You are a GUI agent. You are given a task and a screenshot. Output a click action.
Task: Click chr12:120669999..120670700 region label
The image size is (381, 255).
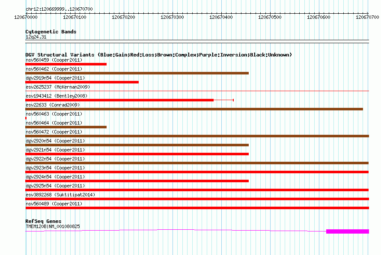point(59,9)
